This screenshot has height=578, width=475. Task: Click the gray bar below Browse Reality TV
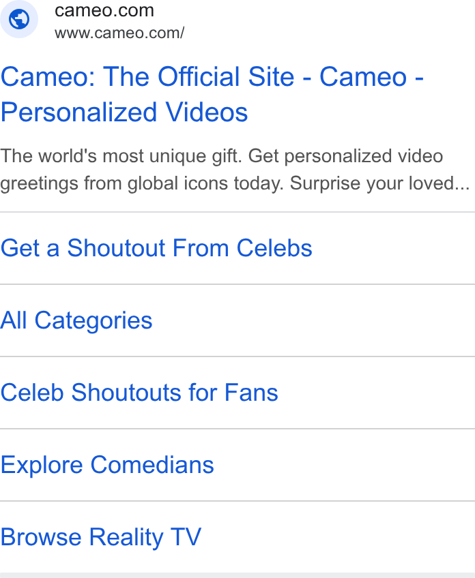237,575
